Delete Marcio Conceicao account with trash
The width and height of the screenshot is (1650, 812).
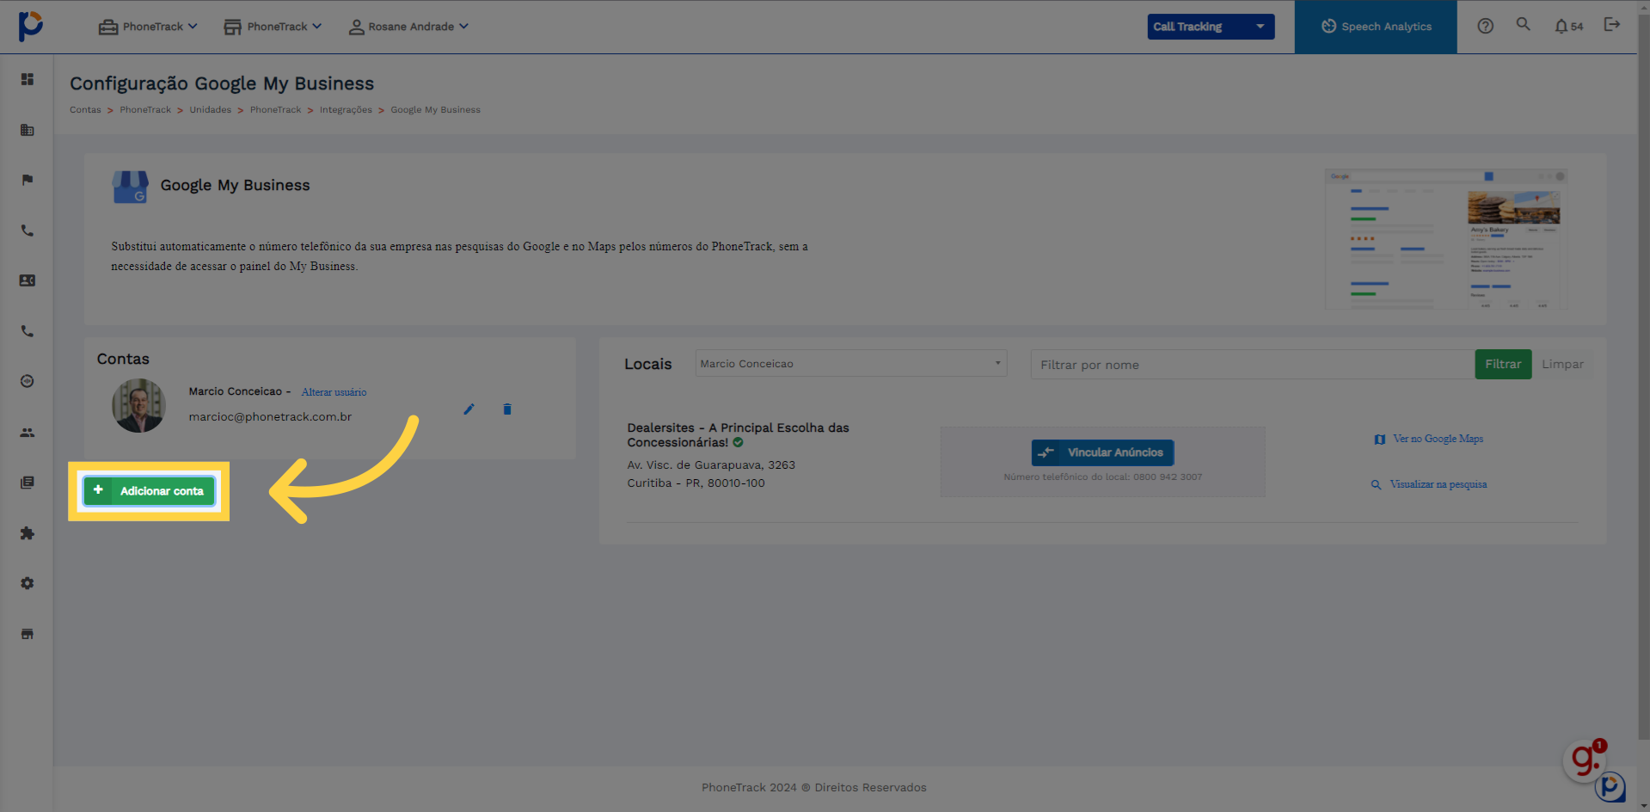click(x=507, y=409)
